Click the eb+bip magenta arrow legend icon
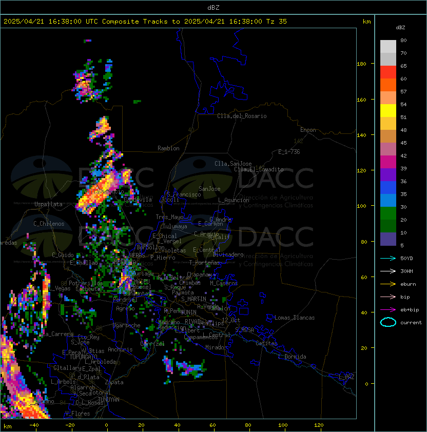 (x=388, y=310)
